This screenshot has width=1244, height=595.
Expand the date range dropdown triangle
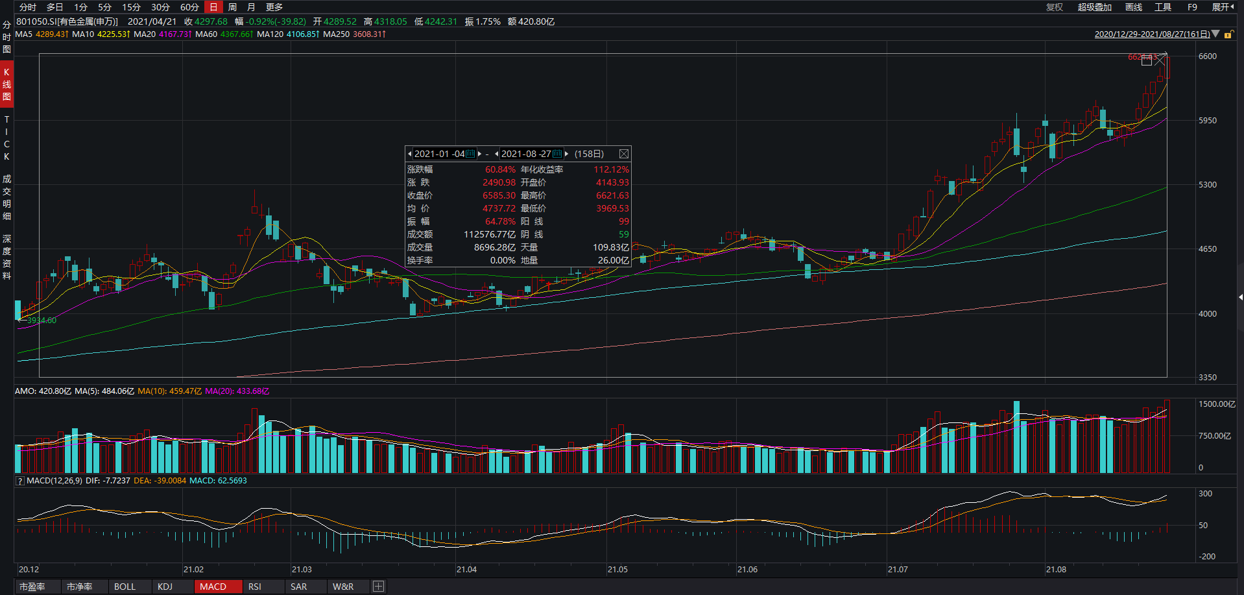point(1215,34)
